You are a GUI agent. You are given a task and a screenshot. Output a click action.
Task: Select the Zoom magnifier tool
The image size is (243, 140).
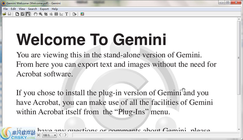click(40, 14)
